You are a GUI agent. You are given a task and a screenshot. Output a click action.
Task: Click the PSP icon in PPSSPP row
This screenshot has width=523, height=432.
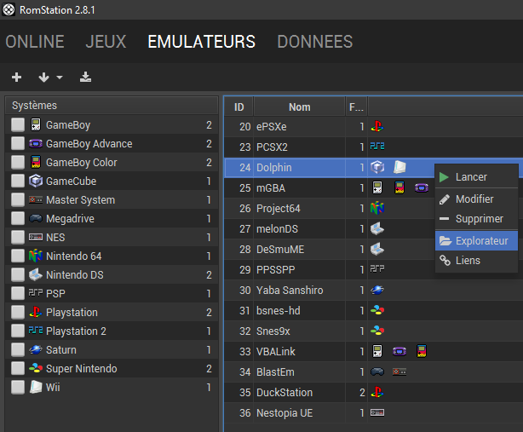click(x=377, y=268)
